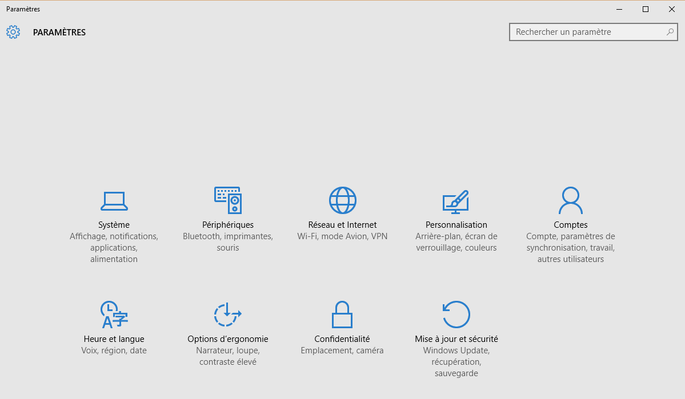The image size is (685, 399).
Task: Open the Réseau et Internet globe icon
Action: pos(342,200)
